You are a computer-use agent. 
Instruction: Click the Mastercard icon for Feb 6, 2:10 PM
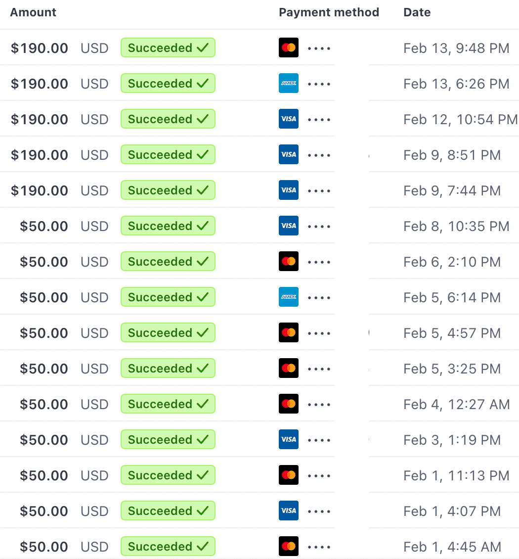[289, 261]
